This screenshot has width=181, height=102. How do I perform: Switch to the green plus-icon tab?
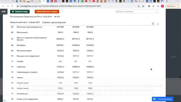(x=82, y=1)
